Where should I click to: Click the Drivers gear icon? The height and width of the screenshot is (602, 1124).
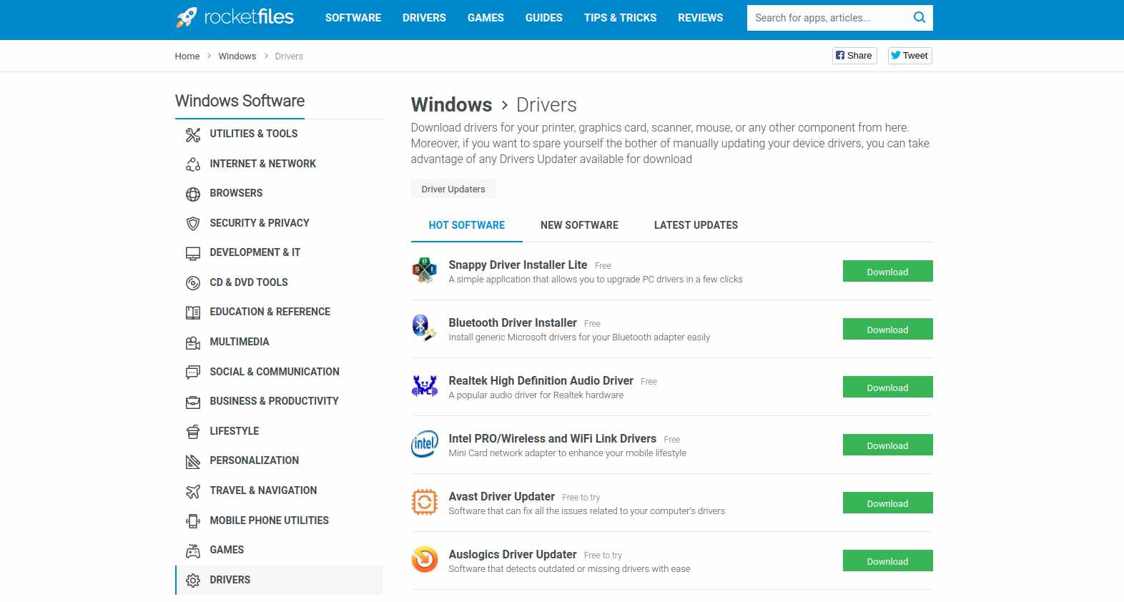click(193, 581)
